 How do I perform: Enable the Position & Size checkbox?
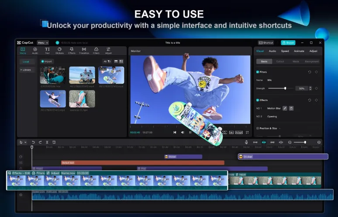pos(257,128)
